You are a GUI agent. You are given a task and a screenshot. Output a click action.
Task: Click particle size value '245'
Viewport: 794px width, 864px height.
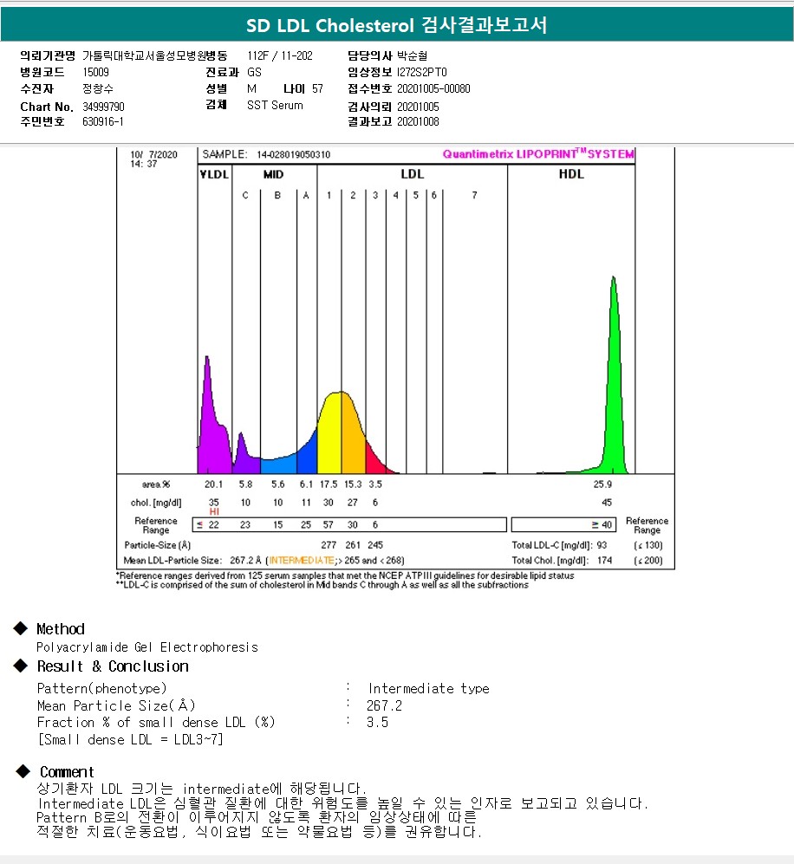pyautogui.click(x=375, y=545)
